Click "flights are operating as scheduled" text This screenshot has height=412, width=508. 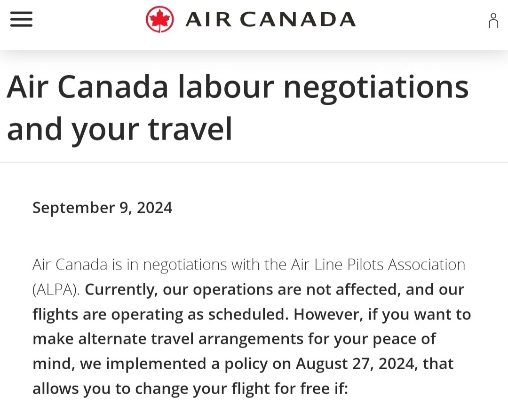tap(159, 314)
